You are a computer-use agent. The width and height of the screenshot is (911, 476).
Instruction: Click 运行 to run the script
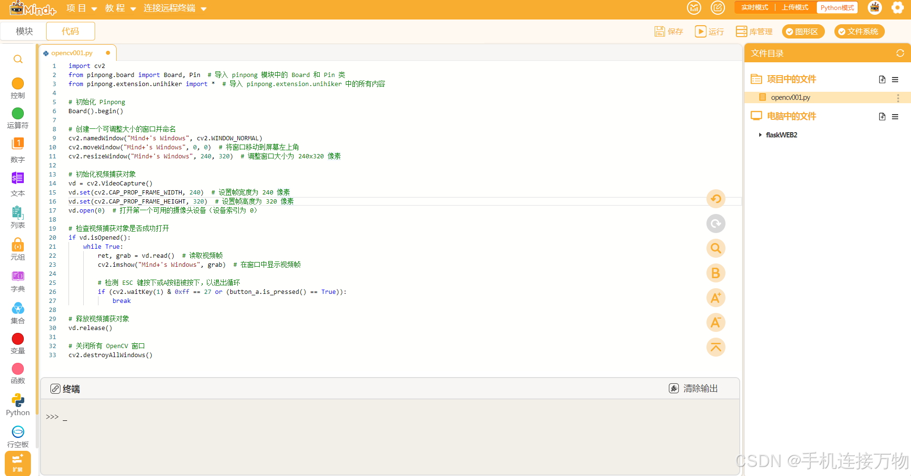click(709, 31)
